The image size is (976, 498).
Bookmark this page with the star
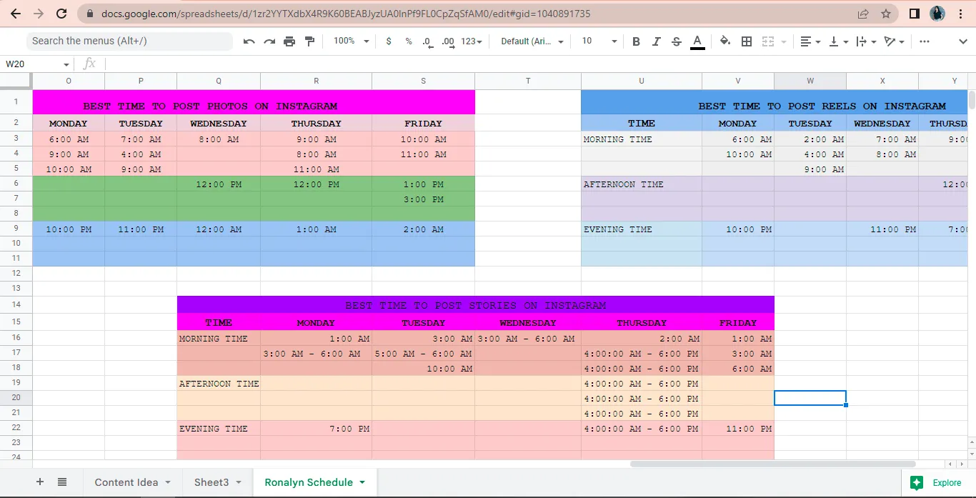point(886,14)
